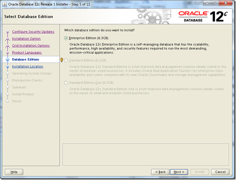Close the Oracle installer window
The height and width of the screenshot is (180, 236).
[226, 3]
